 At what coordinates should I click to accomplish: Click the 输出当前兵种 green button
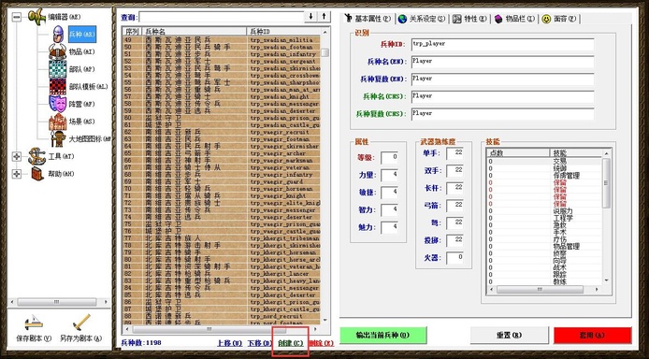coord(382,335)
